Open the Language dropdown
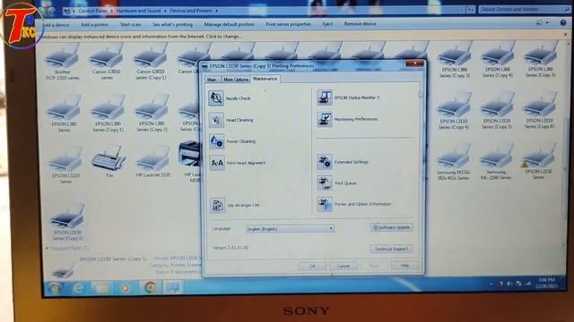Screen dimensions: 574x322 [x=290, y=229]
